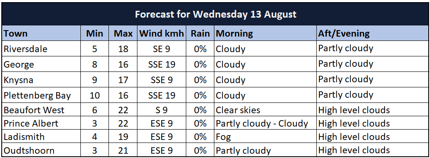Click Beaufort West's wind value S 9
The height and width of the screenshot is (158, 430).
click(162, 110)
